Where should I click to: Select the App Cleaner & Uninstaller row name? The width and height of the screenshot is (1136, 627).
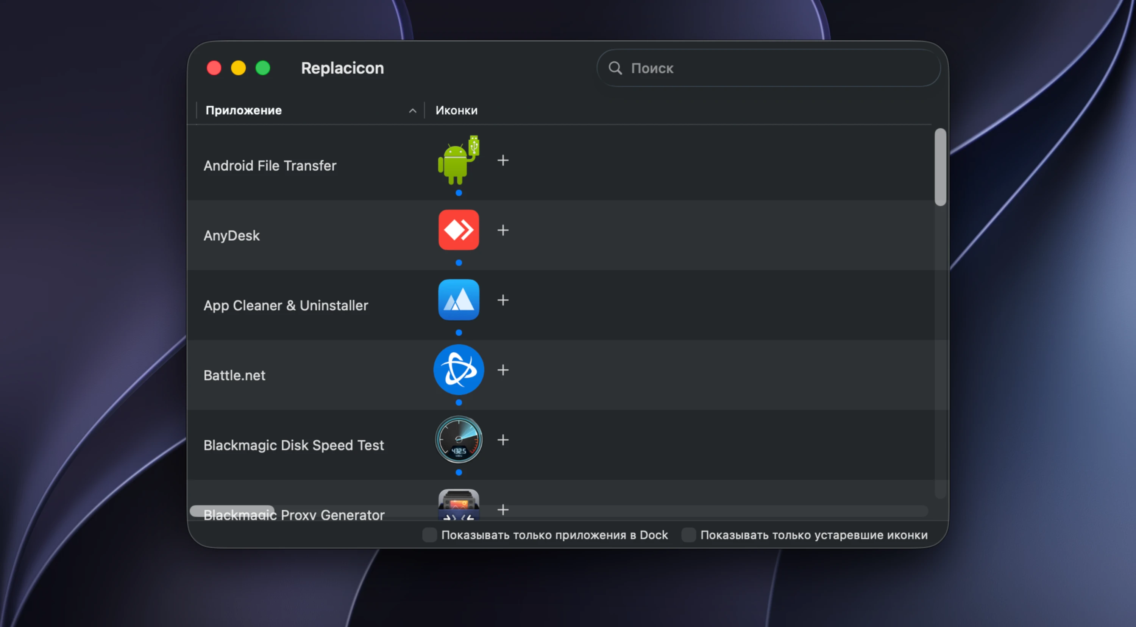coord(286,305)
